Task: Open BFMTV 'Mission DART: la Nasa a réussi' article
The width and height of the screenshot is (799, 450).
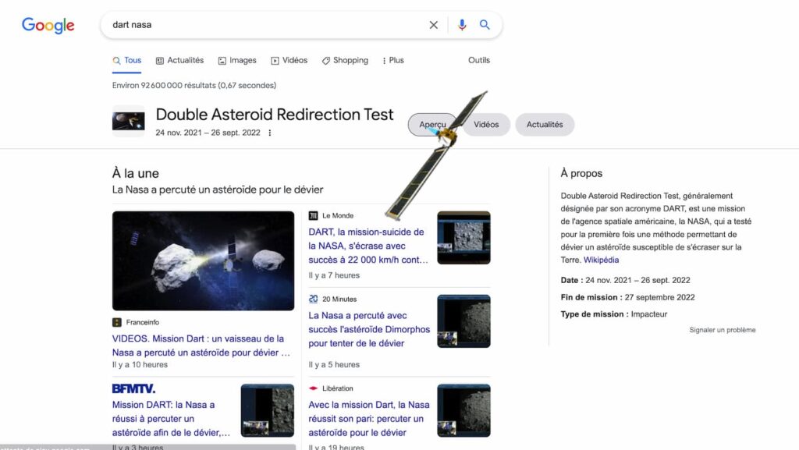Action: 171,419
